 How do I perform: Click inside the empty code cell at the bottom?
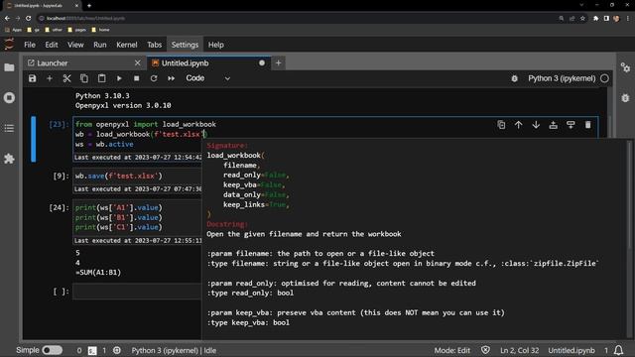coord(137,292)
